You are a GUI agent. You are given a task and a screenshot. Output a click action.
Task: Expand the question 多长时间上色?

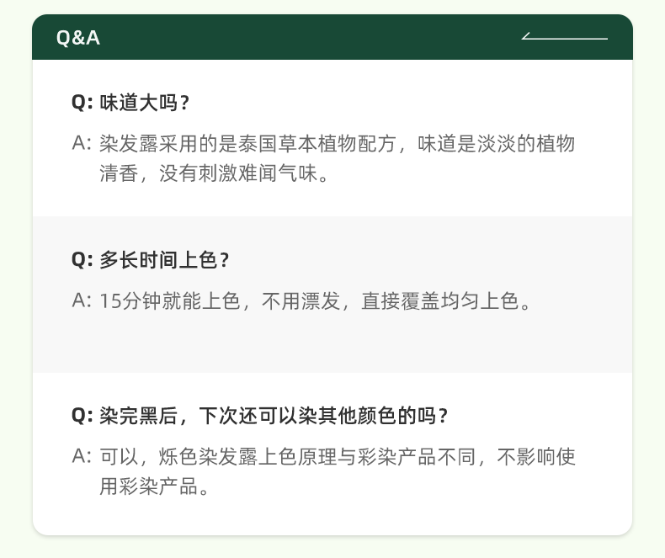164,260
